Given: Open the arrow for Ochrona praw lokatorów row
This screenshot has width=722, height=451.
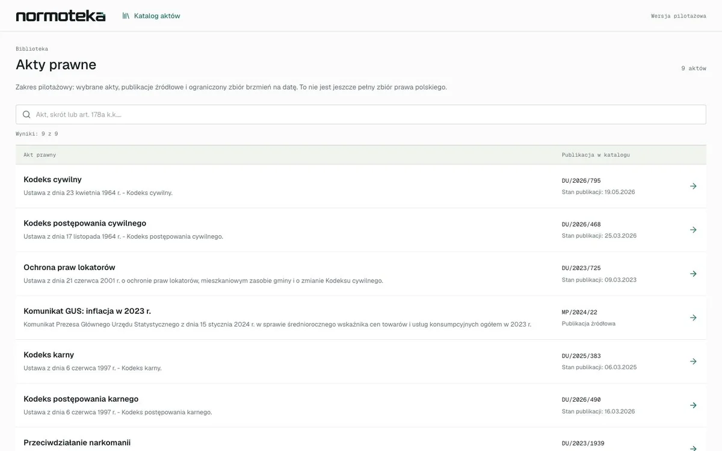Looking at the screenshot, I should pyautogui.click(x=693, y=274).
